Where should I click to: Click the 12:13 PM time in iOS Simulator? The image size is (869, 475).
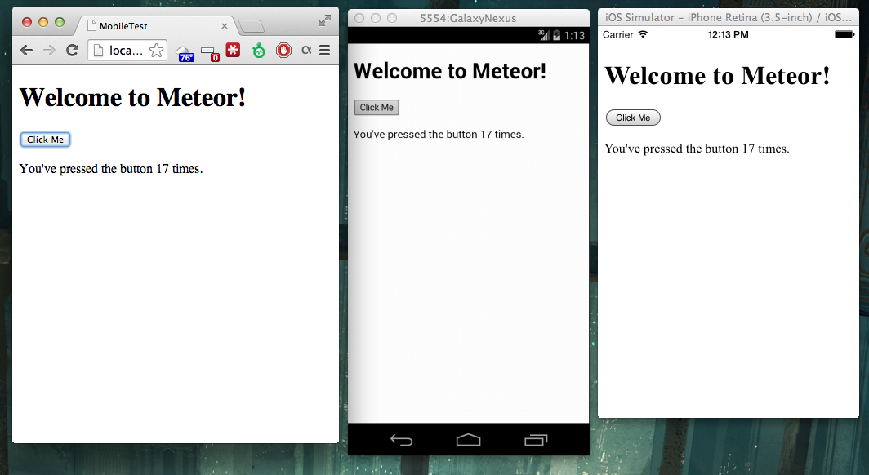coord(729,34)
